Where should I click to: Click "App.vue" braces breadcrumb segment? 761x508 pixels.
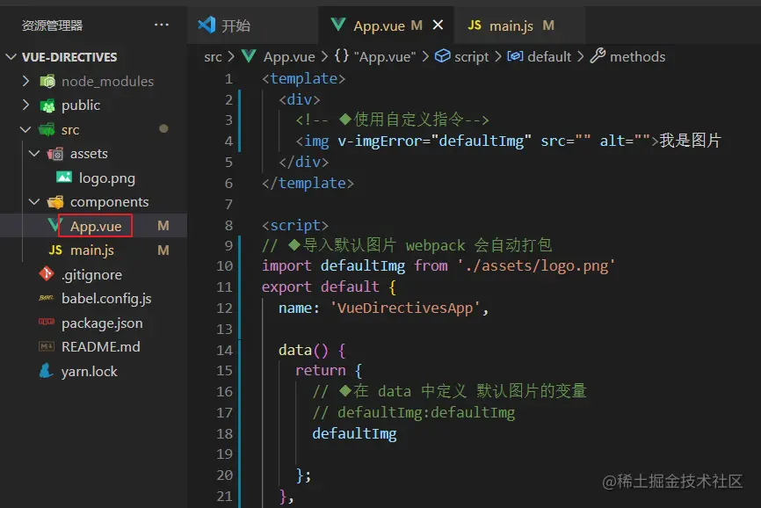pyautogui.click(x=375, y=57)
